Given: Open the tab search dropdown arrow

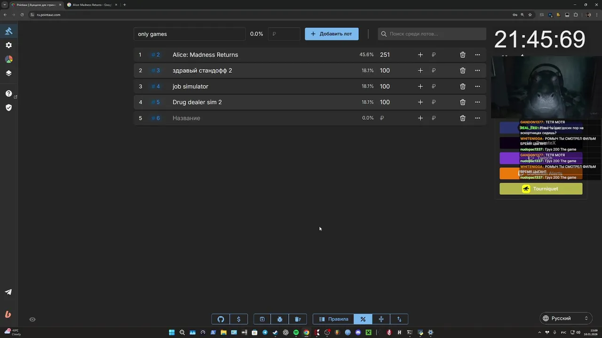Looking at the screenshot, I should pos(4,5).
